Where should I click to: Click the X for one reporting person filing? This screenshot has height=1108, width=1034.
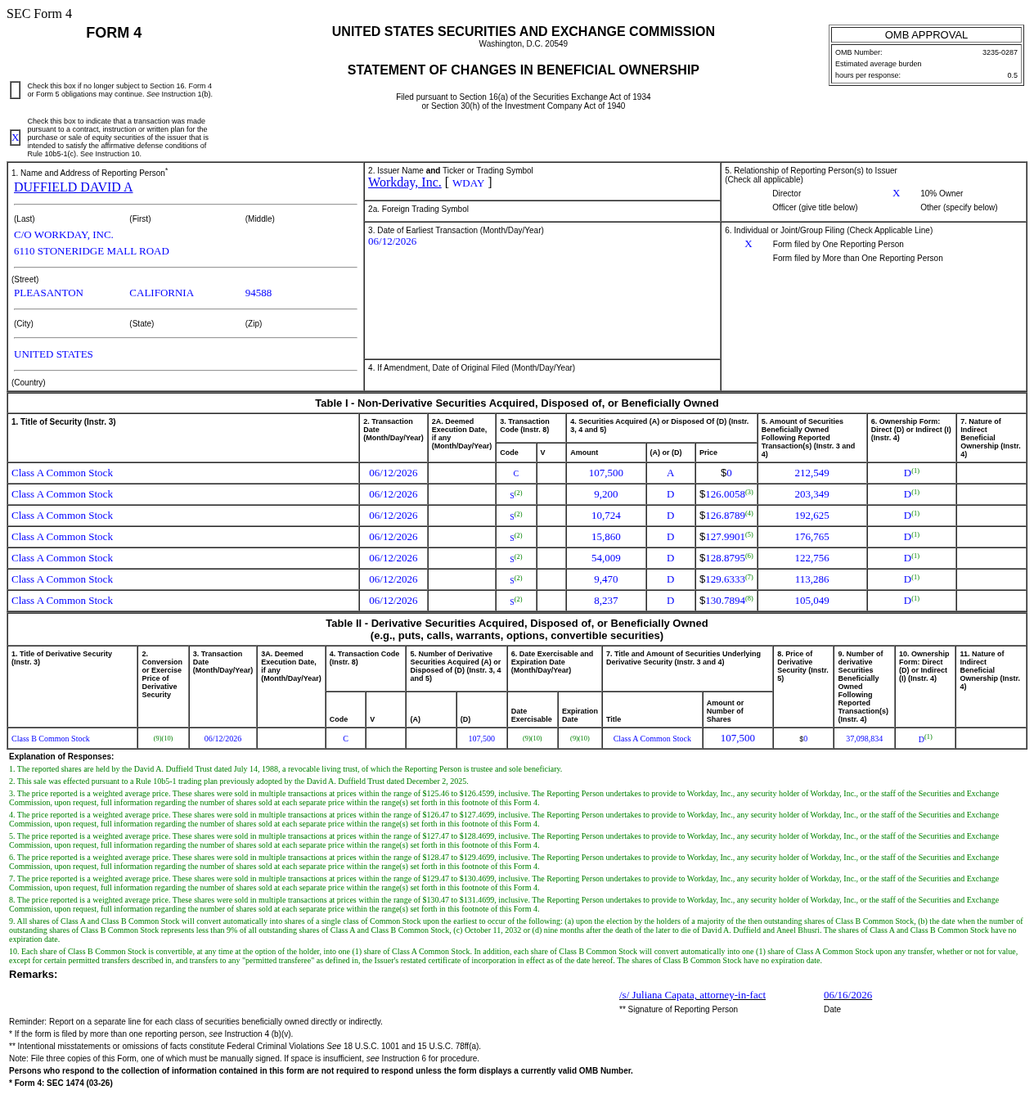pos(748,244)
